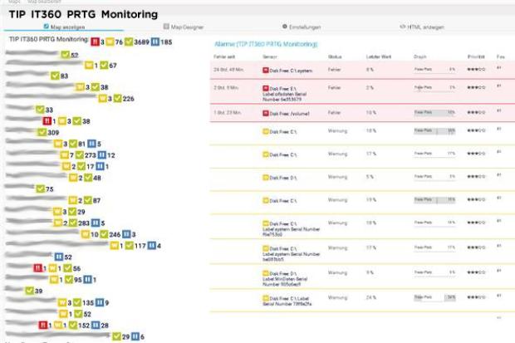Viewport: 515px width, 343px height.
Task: Click the green check icon beside count 87
Action: pos(88,200)
